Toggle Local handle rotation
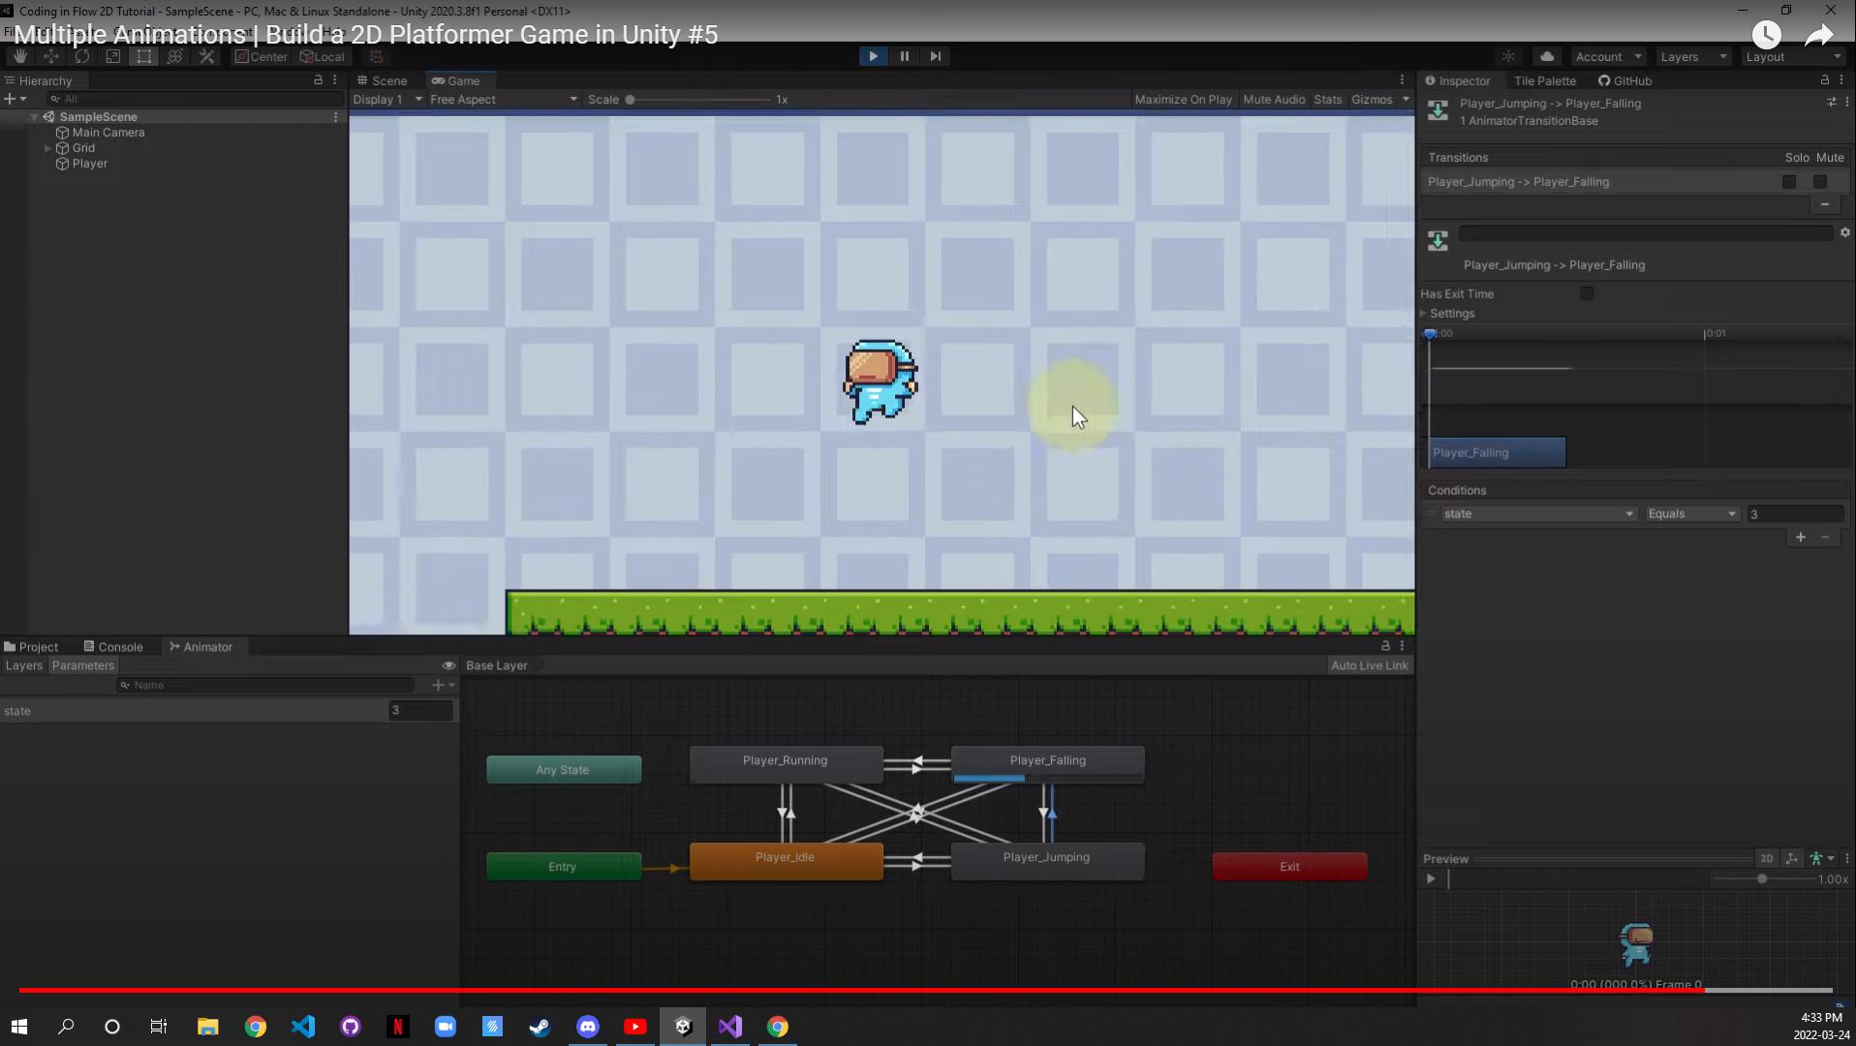The width and height of the screenshot is (1856, 1046). point(322,56)
